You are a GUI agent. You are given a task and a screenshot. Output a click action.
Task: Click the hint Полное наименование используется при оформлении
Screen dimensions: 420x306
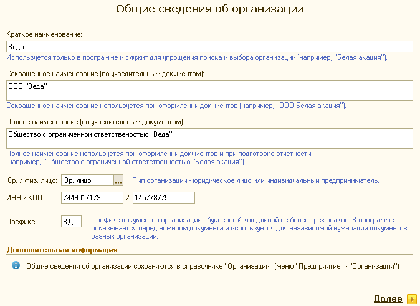[159, 158]
